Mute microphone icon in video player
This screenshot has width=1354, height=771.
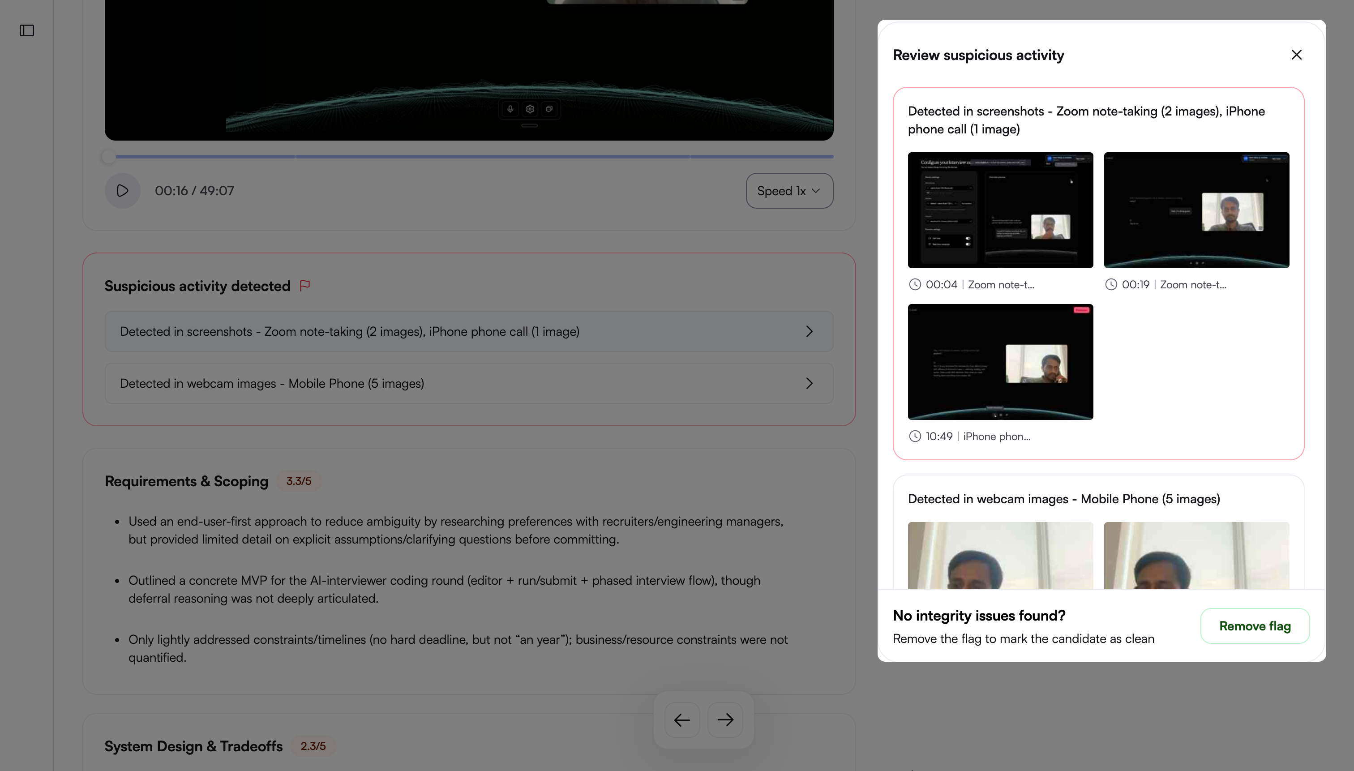[510, 109]
